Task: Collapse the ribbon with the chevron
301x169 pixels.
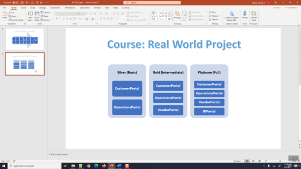Action: [x=299, y=24]
